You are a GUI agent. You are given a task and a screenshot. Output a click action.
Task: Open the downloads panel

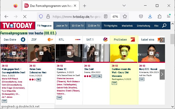point(150,17)
